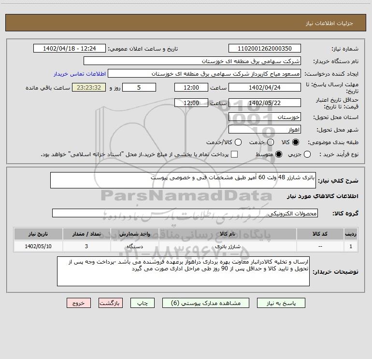Click the شارژر باتری item name cell

[228, 246]
